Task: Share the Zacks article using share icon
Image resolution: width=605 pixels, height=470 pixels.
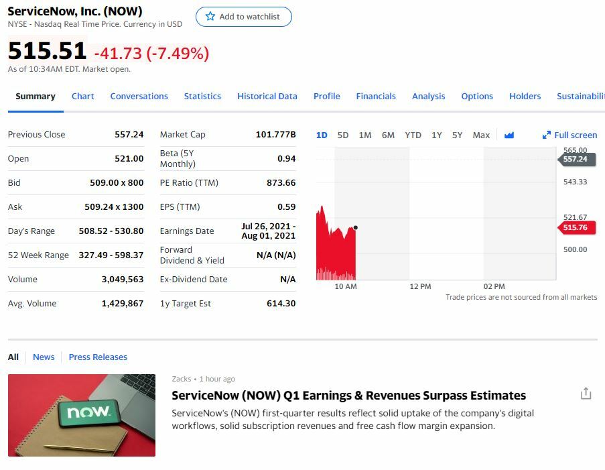Action: 586,394
